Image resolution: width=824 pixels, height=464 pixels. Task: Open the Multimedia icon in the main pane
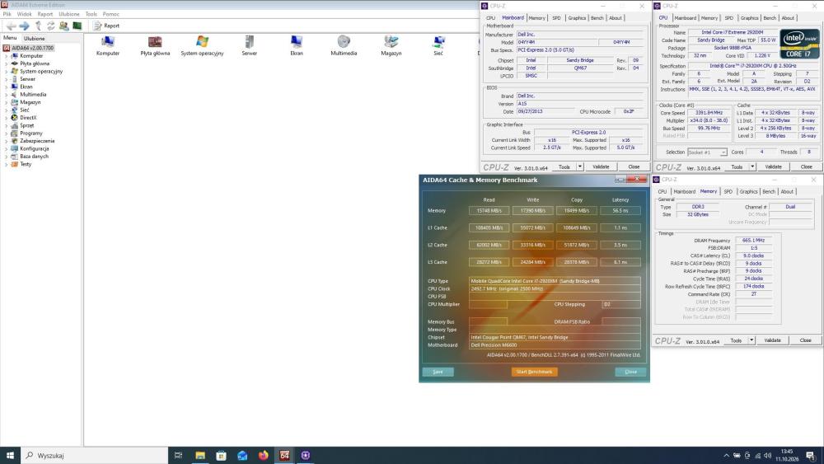[344, 45]
